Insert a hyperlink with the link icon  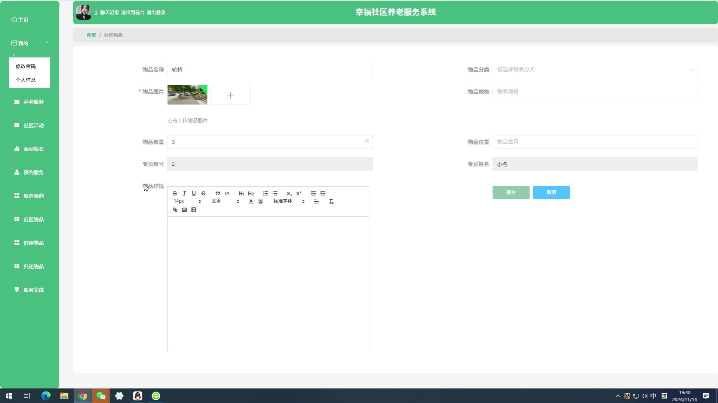coord(175,210)
